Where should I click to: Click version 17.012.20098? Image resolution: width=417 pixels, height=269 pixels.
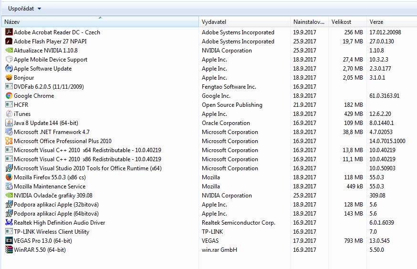pos(385,32)
